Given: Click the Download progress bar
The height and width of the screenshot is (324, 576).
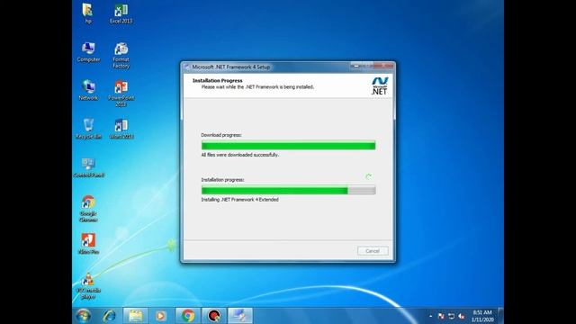Looking at the screenshot, I should 288,146.
